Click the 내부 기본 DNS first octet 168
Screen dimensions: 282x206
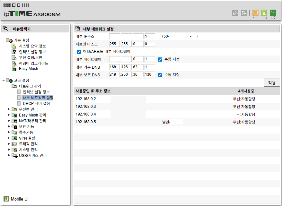click(x=114, y=67)
